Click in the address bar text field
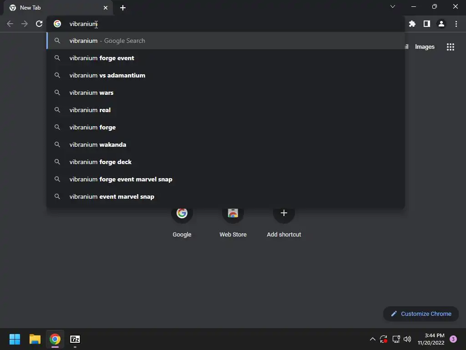This screenshot has width=466, height=350. click(x=226, y=24)
